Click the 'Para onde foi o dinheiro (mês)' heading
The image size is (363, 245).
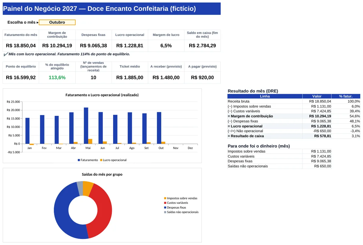259,146
